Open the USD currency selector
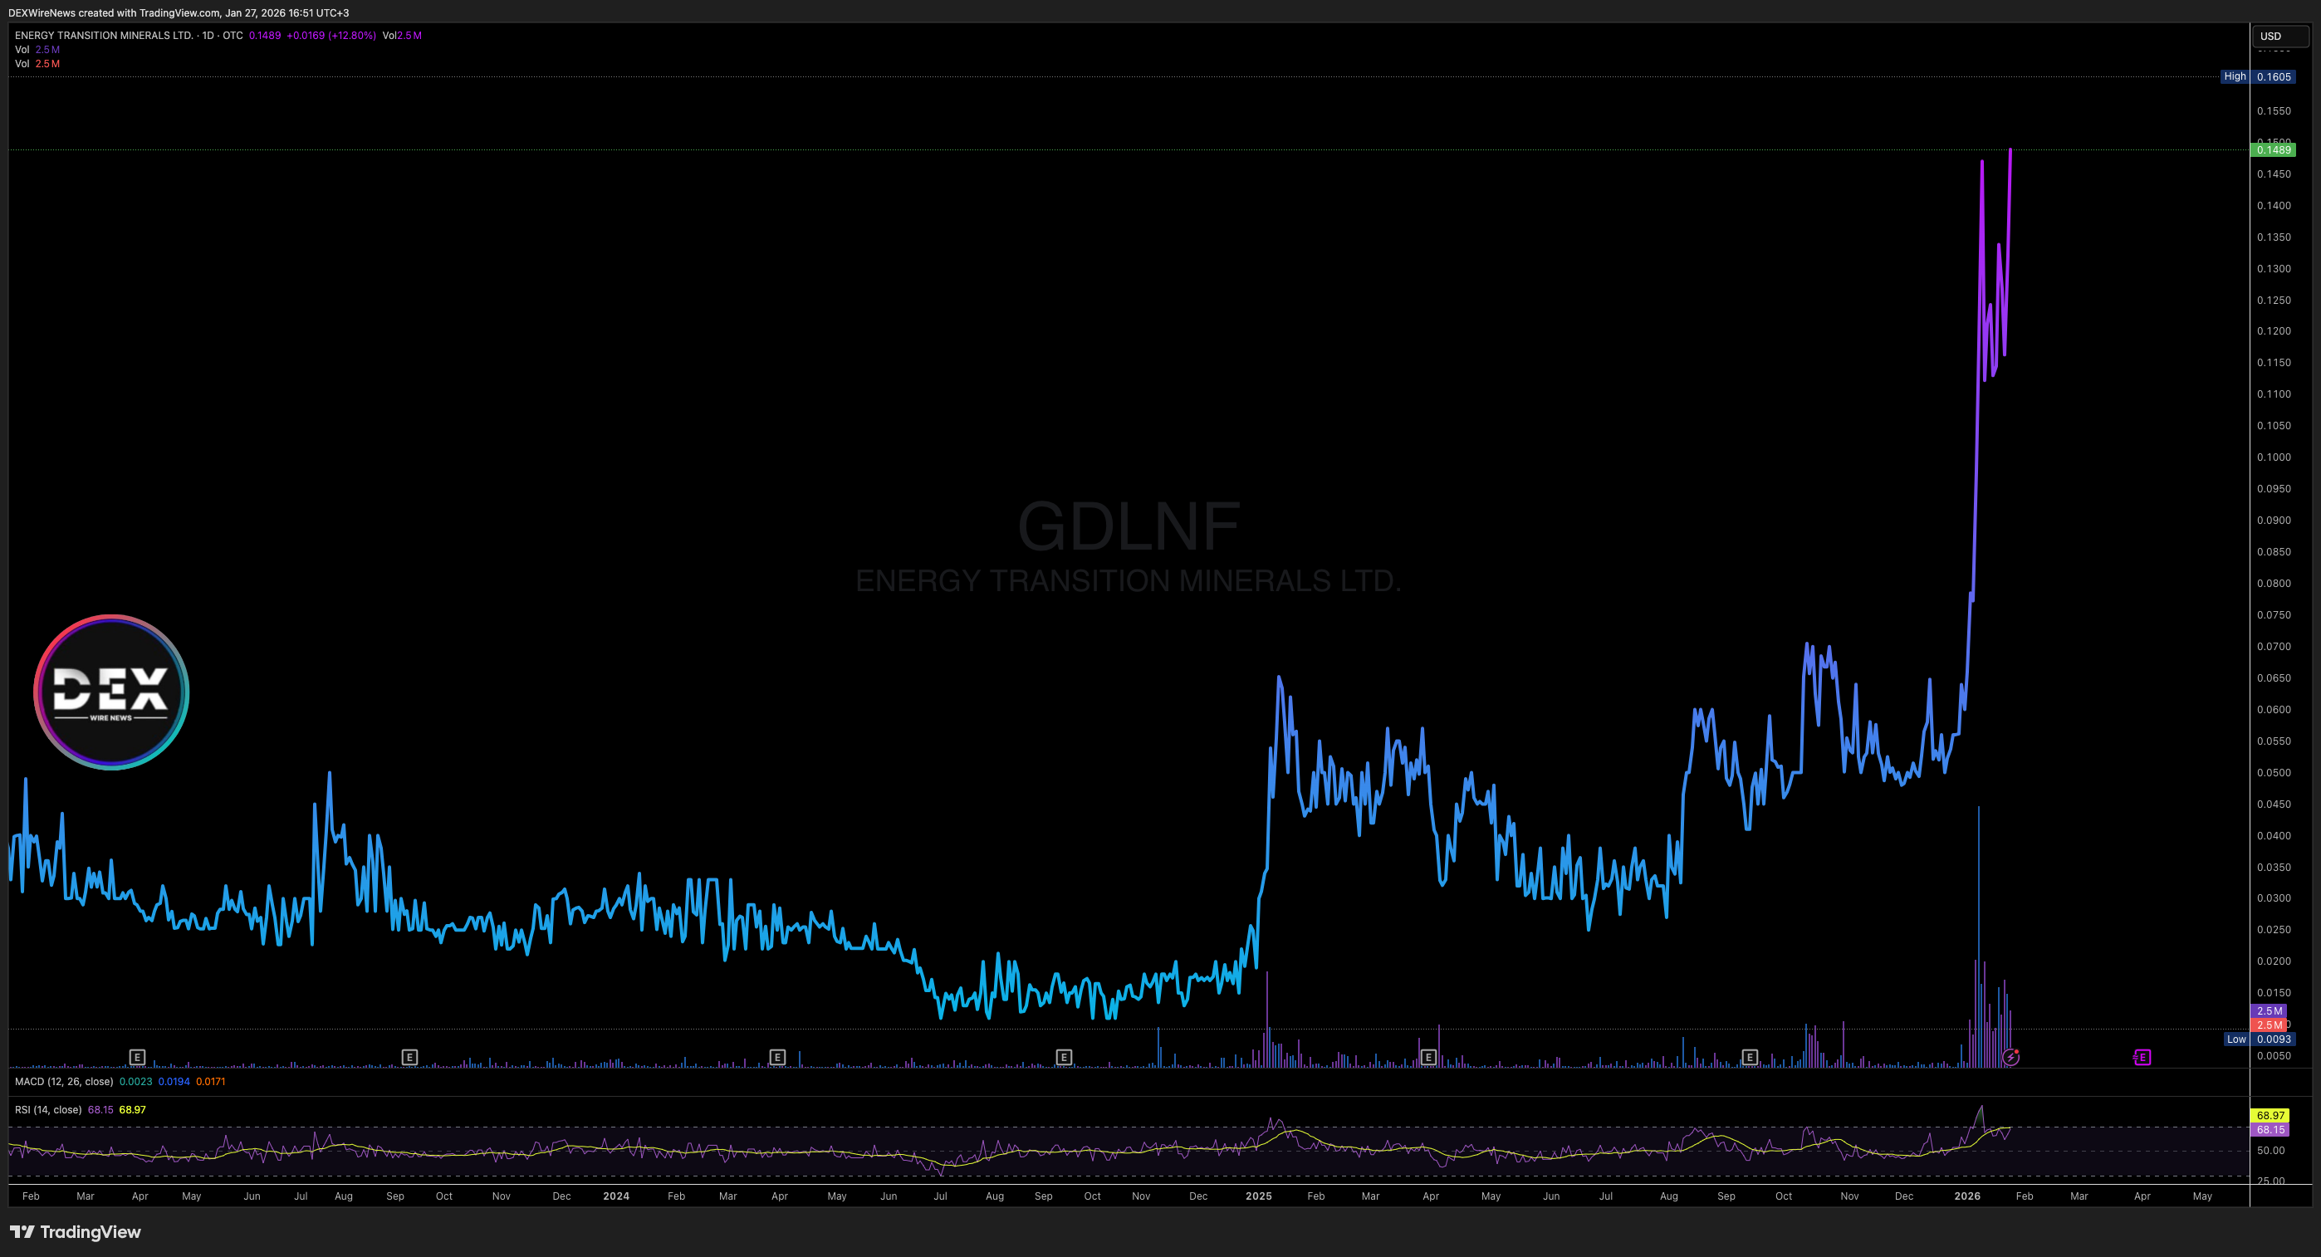2321x1257 pixels. click(x=2279, y=36)
